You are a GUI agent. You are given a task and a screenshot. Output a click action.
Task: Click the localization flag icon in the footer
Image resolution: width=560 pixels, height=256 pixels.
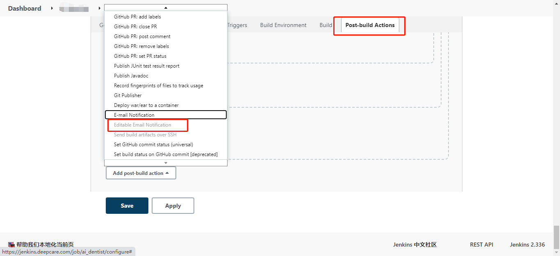tap(11, 245)
